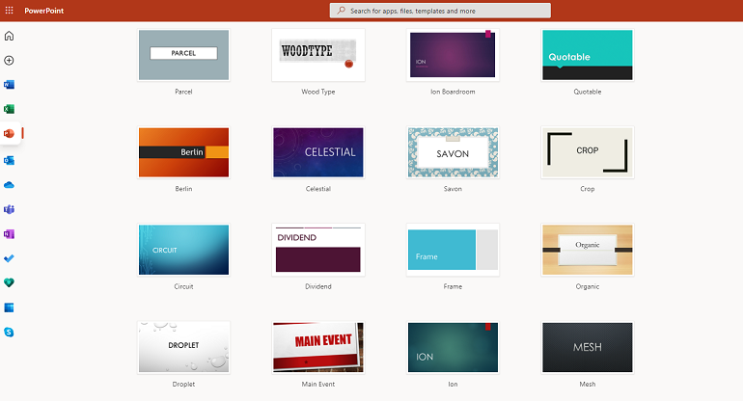
Task: Click the Crop caption text
Action: pos(588,189)
